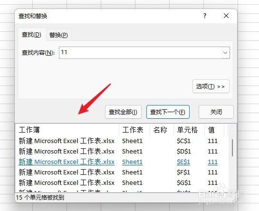Click Sheet1 in the $C$1 row
259x211 pixels.
click(x=132, y=141)
